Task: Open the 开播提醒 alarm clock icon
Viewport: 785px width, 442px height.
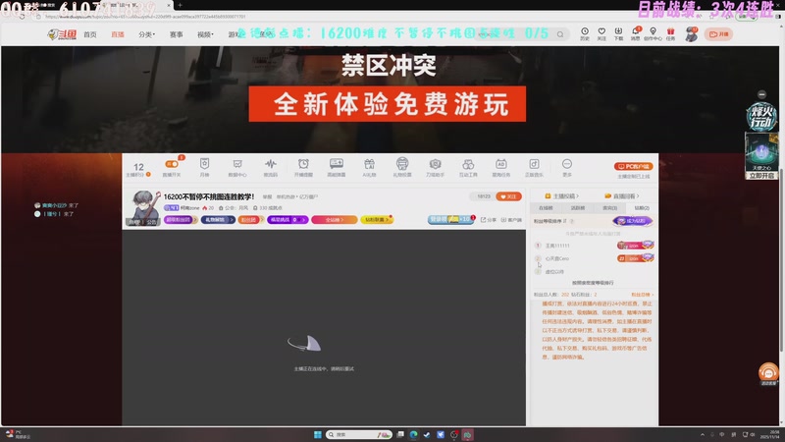Action: 303,167
